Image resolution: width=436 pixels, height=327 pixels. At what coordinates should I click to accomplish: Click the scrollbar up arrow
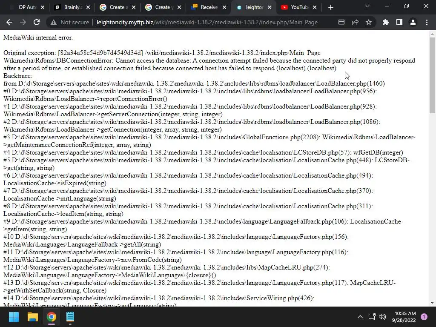click(432, 34)
